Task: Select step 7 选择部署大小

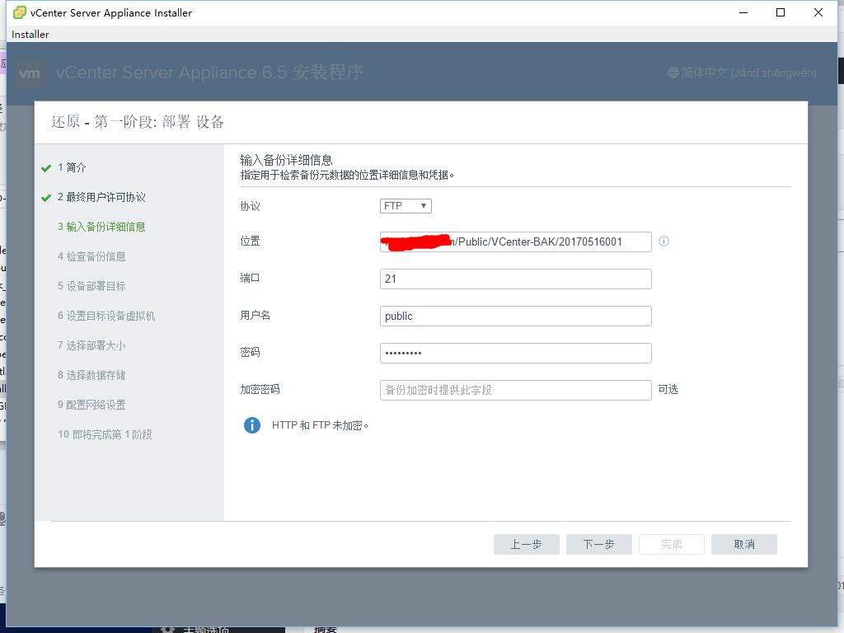Action: coord(91,345)
